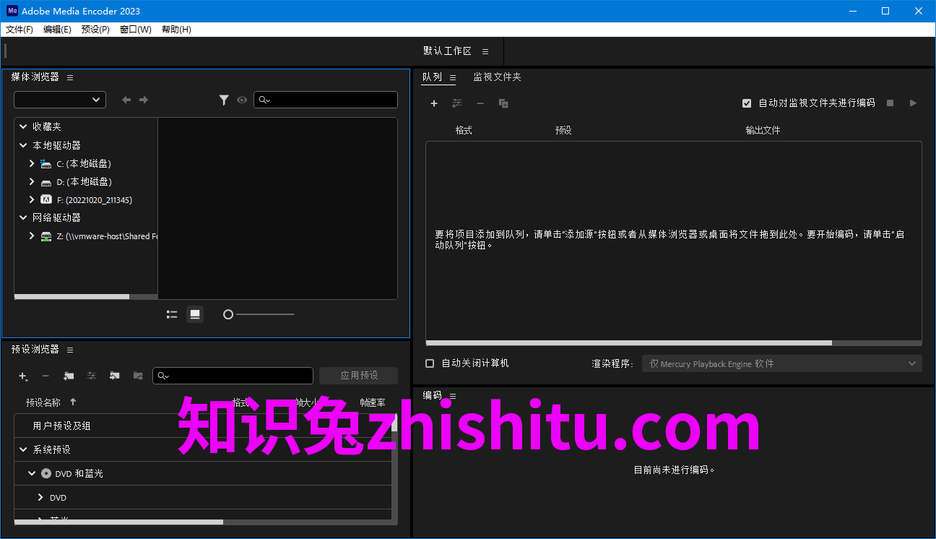Focus the Media Browser search field
This screenshot has height=539, width=936.
point(326,100)
